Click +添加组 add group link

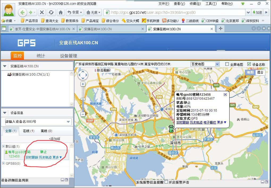point(54,139)
